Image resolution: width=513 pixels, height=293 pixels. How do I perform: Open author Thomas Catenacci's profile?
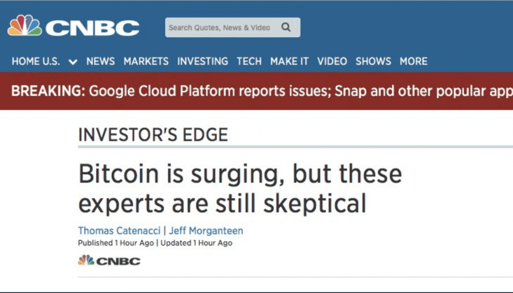coord(119,230)
